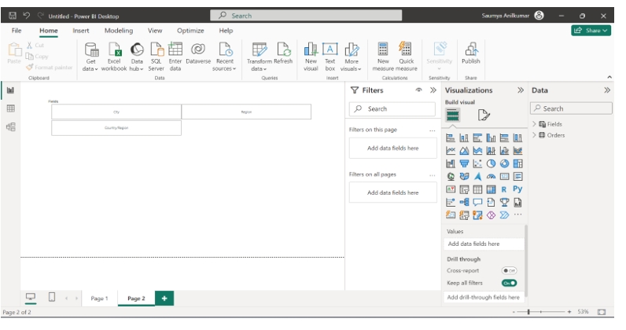Open the Share dropdown button
This screenshot has width=626, height=330.
pos(591,31)
